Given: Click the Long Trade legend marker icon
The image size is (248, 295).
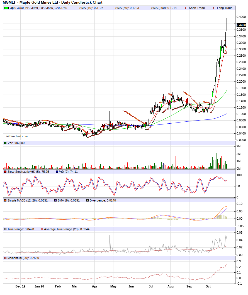Looking at the screenshot, I should [214, 8].
